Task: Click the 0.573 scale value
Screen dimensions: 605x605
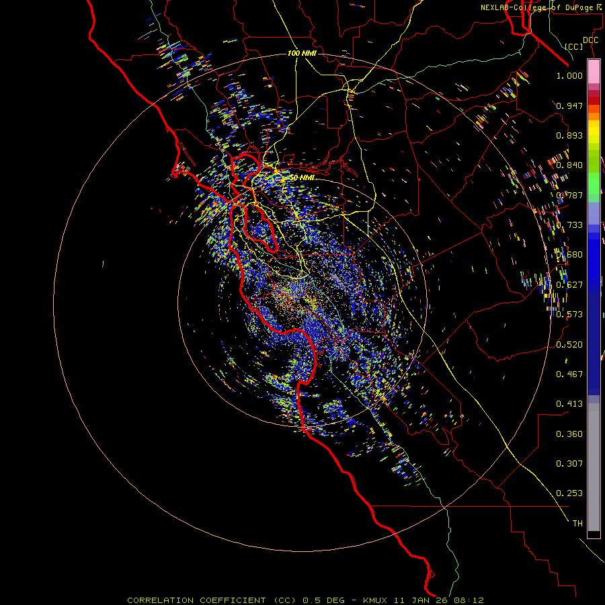Action: [569, 315]
